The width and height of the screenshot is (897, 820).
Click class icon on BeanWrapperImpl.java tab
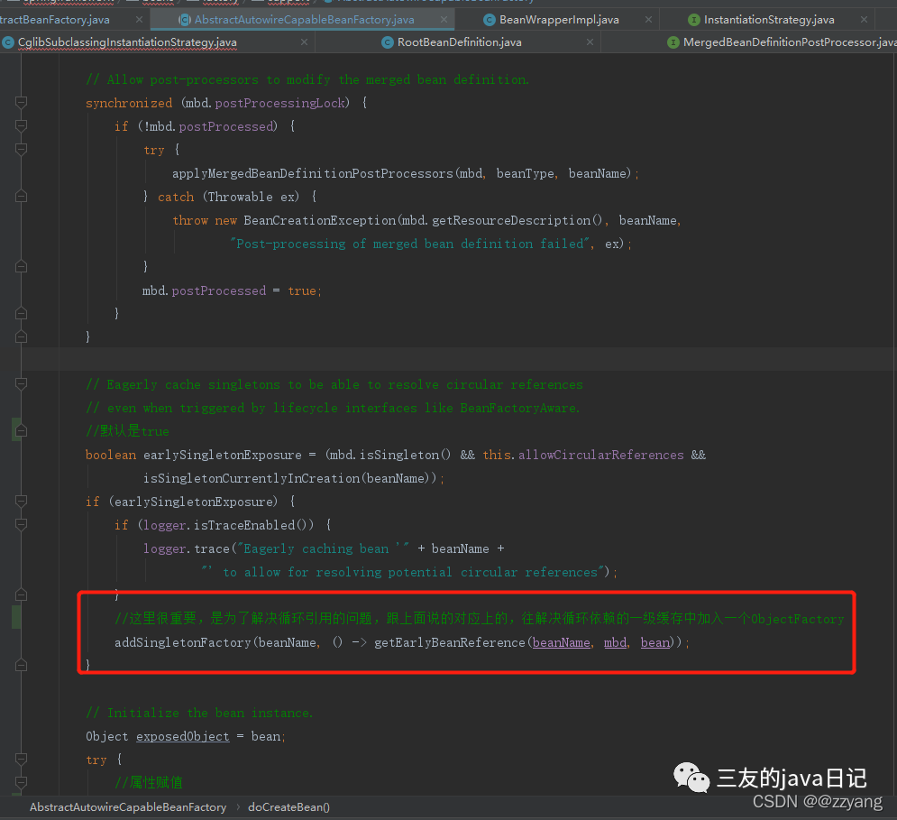coord(490,20)
